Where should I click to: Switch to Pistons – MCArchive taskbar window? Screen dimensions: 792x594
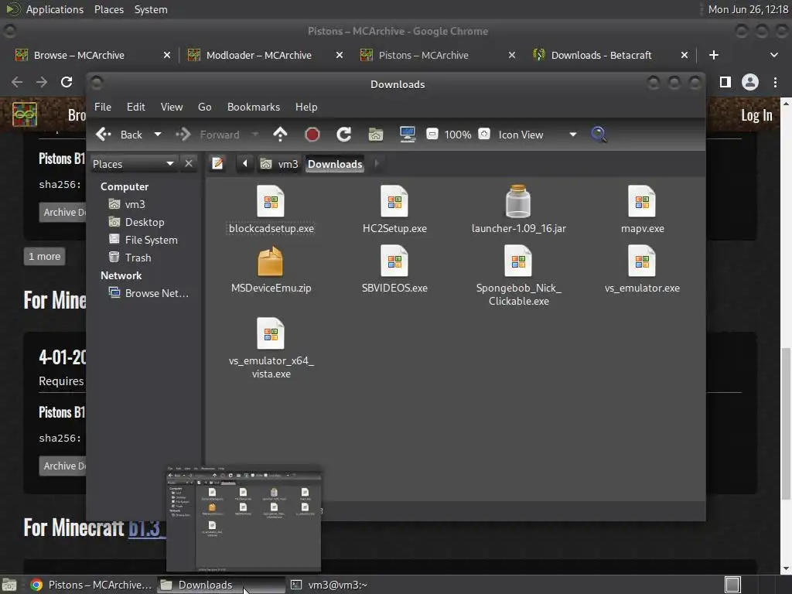pyautogui.click(x=91, y=585)
